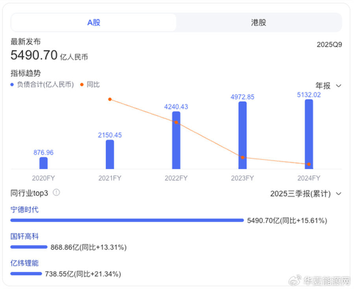Select the 2021FY orange 同比 data point
This screenshot has height=289, width=354.
coord(110,99)
